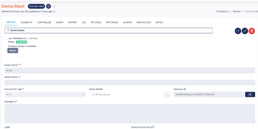Refresh device details with the reload icon
The image size is (258, 129).
238,31
